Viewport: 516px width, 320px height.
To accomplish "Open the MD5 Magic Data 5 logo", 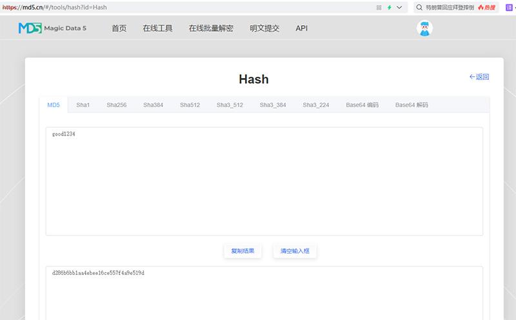I will pos(52,28).
